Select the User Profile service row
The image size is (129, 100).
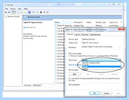(60, 48)
